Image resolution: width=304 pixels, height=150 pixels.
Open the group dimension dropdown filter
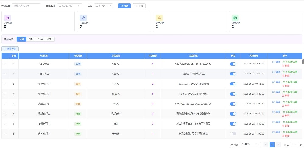pos(69,6)
